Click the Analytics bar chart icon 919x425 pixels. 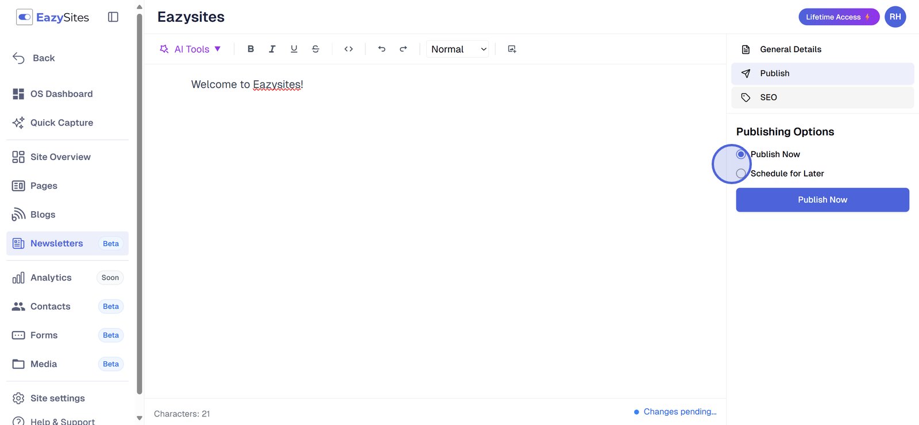18,278
